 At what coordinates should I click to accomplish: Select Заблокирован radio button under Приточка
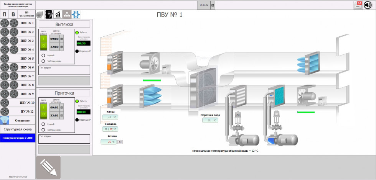[43, 130]
